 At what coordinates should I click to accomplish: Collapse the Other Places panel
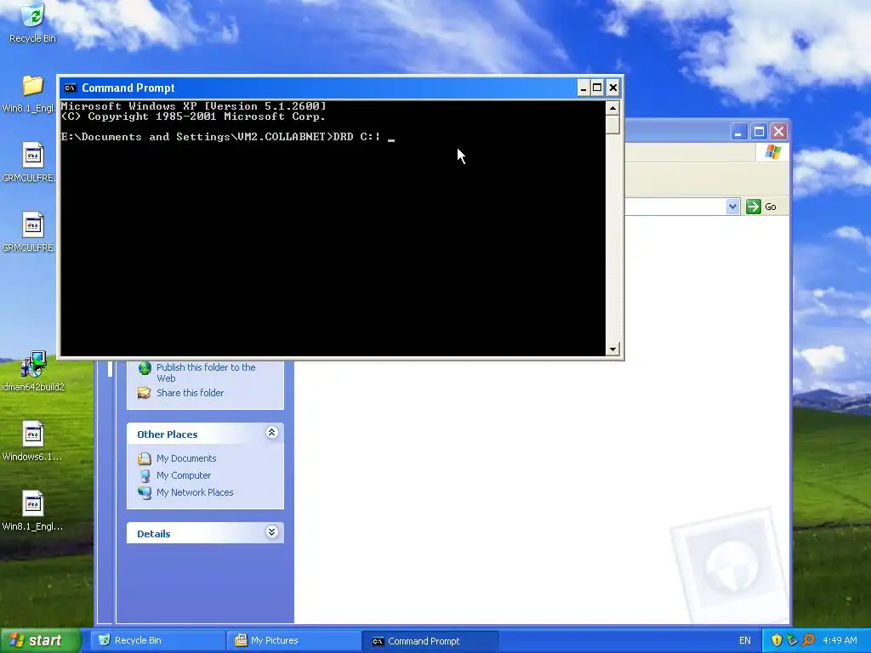coord(271,433)
